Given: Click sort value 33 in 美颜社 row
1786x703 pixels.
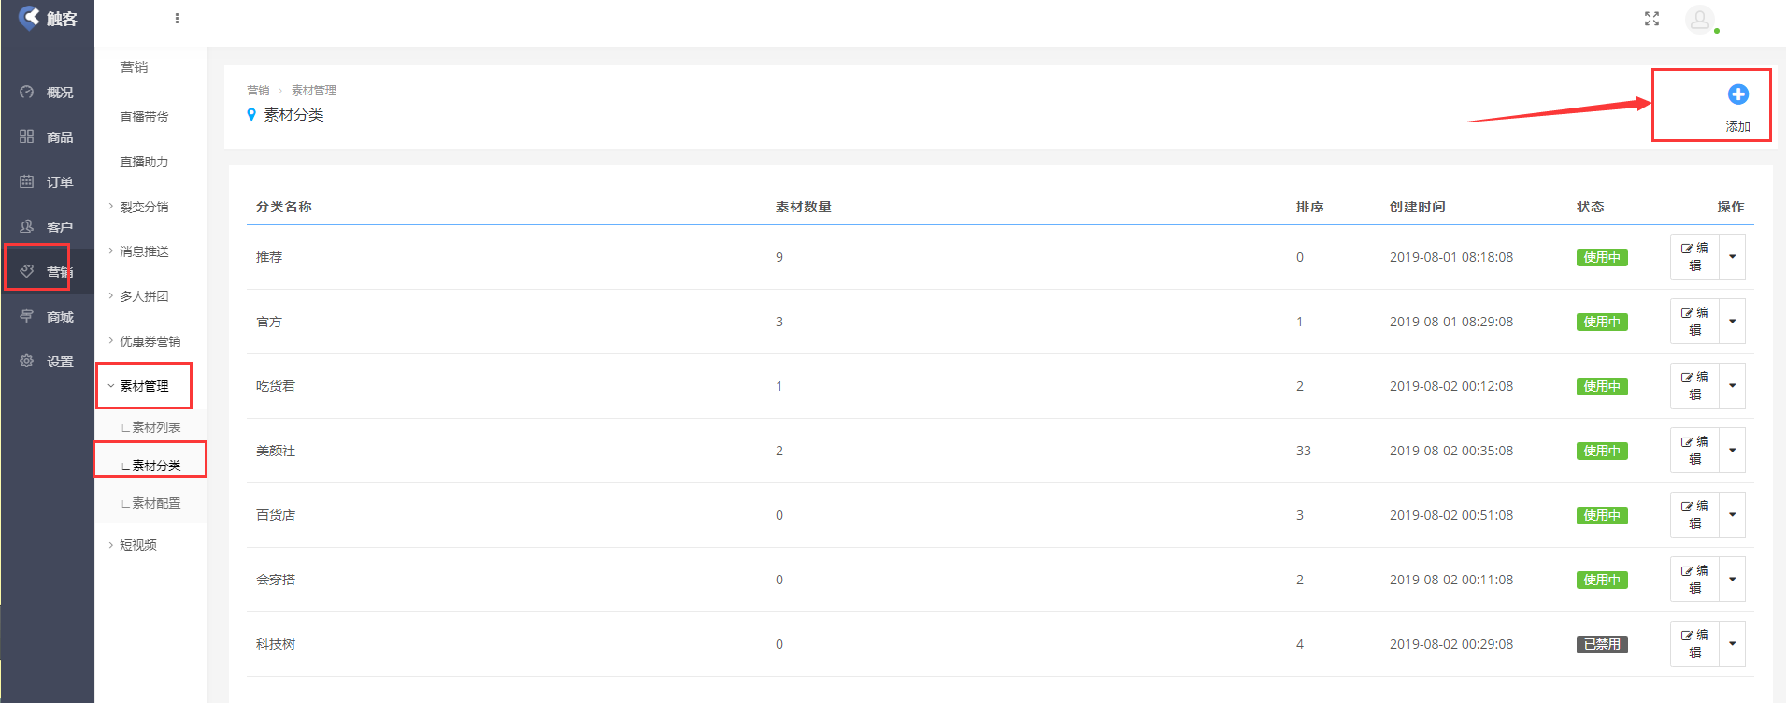Looking at the screenshot, I should pos(1304,451).
